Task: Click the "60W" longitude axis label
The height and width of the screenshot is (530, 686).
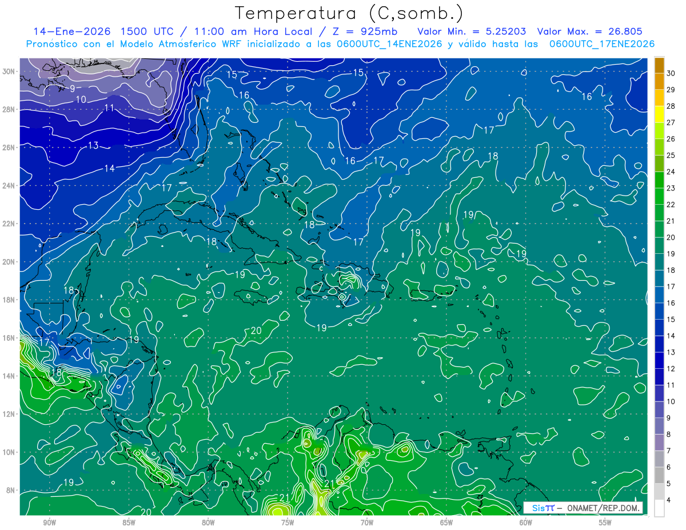Action: click(x=526, y=523)
